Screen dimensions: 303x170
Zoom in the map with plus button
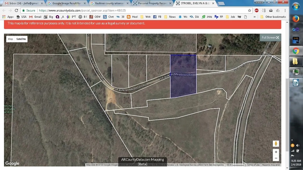tap(276, 152)
